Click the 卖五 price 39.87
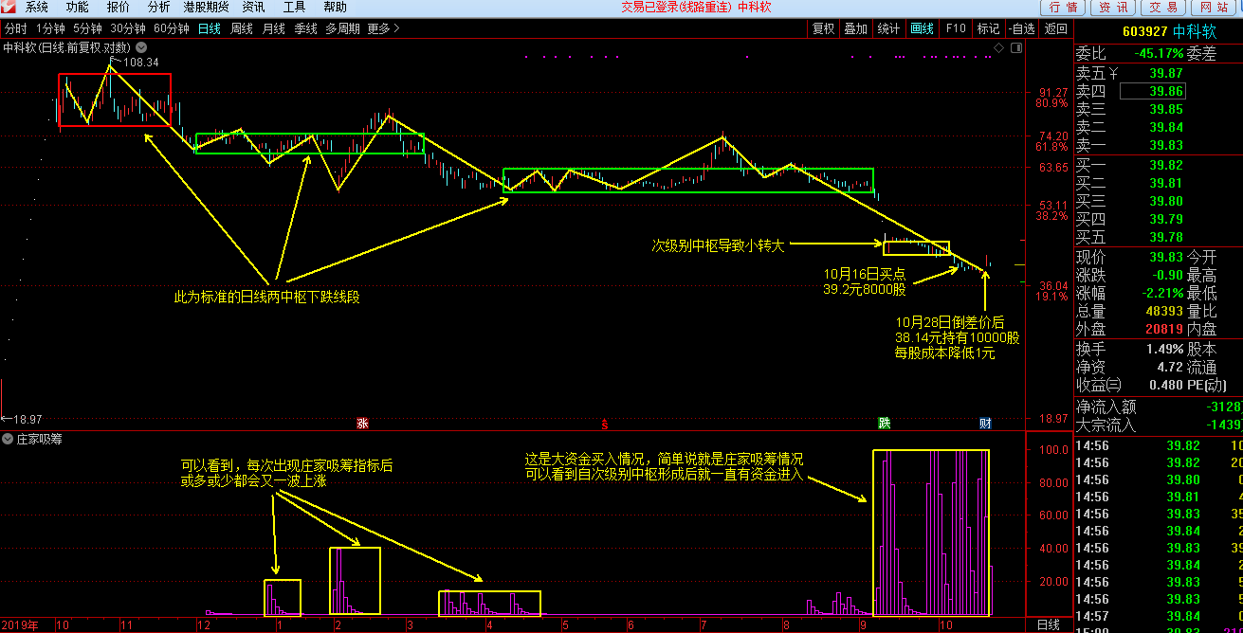The height and width of the screenshot is (633, 1243). tap(1166, 74)
